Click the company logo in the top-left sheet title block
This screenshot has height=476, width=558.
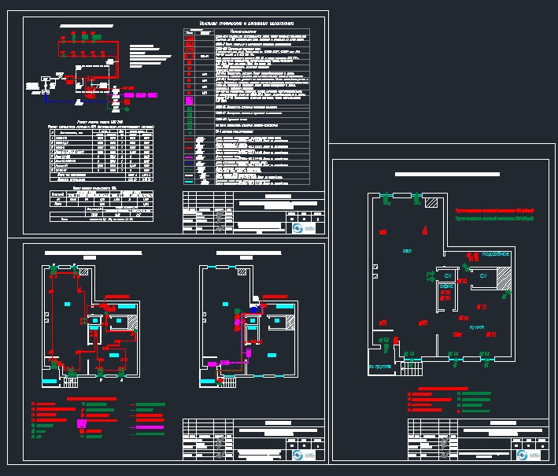(x=297, y=228)
